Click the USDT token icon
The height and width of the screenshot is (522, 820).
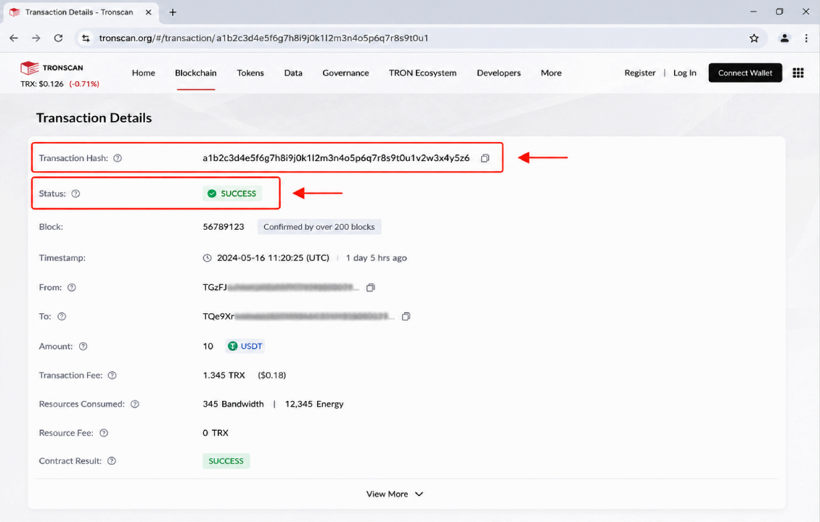pos(233,346)
